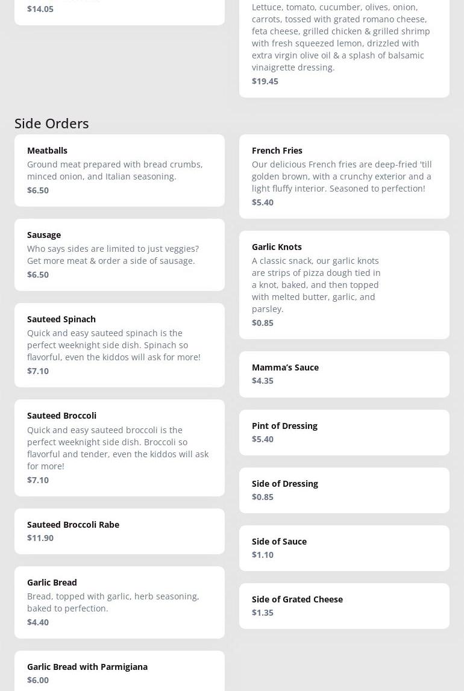This screenshot has width=464, height=691.
Task: Select Pint of Dressing
Action: (x=284, y=426)
